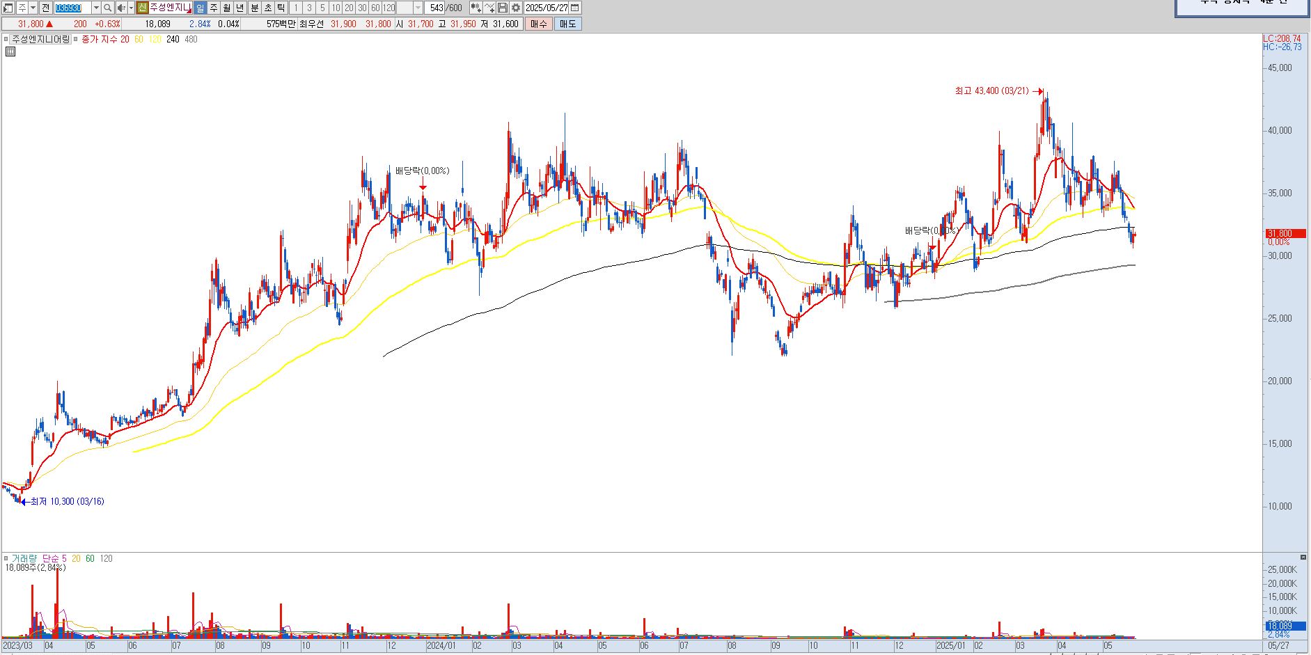Open the dropdown arrow beside the speaker icon
This screenshot has height=655, width=1311.
click(131, 8)
